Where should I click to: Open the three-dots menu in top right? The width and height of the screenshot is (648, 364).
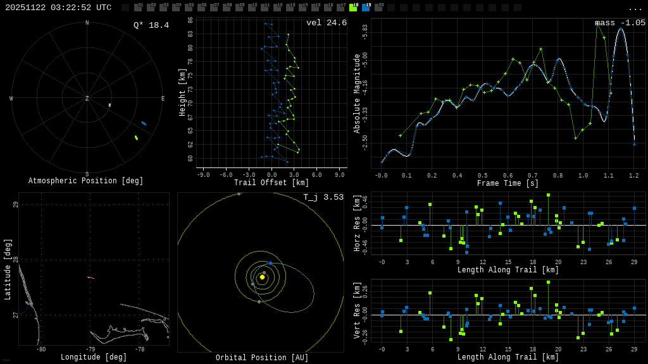635,8
